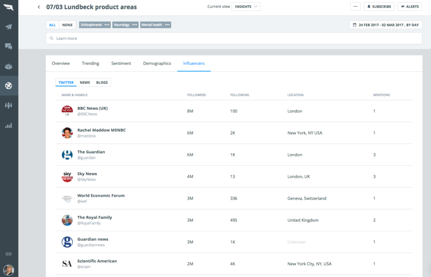Open Neurology tag options menu
Image resolution: width=431 pixels, height=277 pixels.
tap(134, 25)
